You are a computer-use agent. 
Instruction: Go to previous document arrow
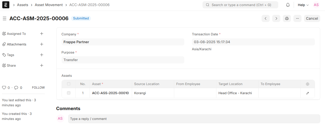(265, 18)
